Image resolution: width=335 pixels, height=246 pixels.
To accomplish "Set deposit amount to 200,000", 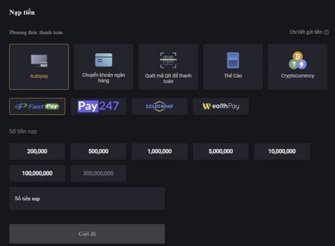I will click(37, 151).
